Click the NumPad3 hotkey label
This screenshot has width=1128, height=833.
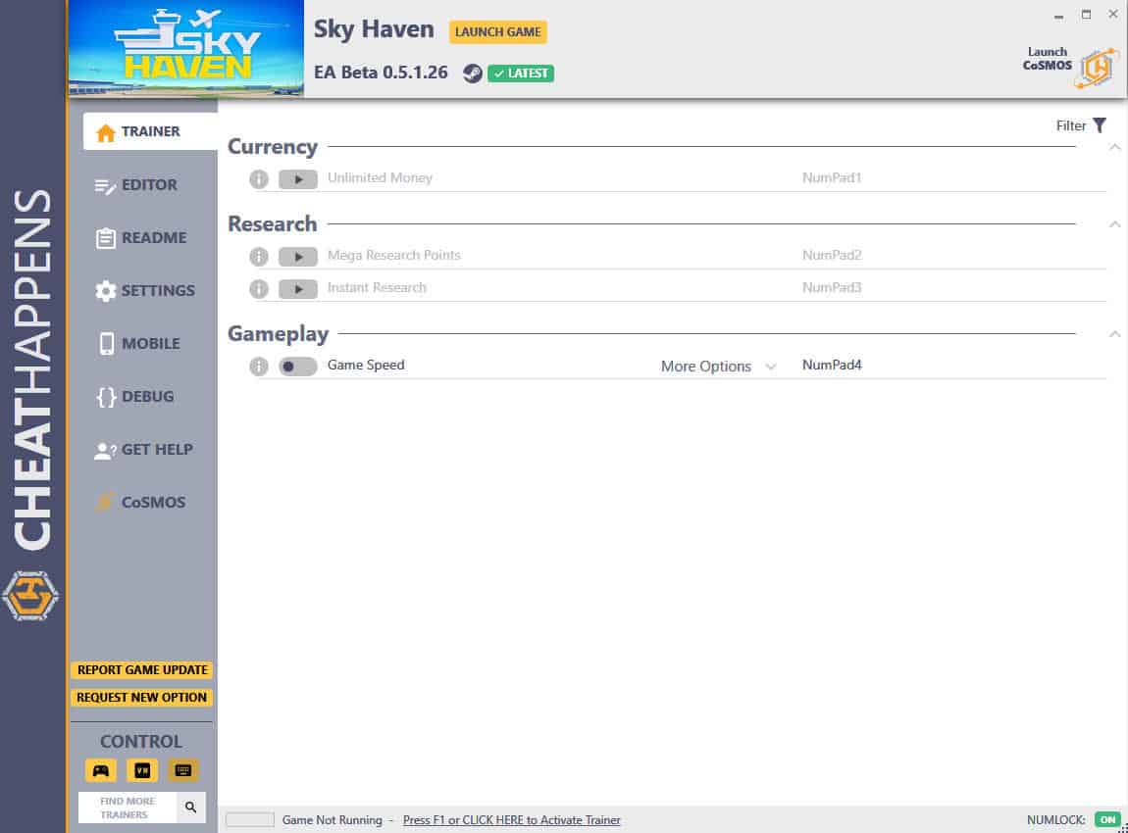(832, 287)
